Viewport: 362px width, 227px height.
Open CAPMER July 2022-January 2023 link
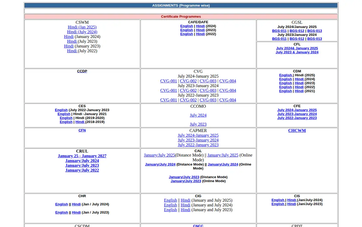pyautogui.click(x=198, y=145)
